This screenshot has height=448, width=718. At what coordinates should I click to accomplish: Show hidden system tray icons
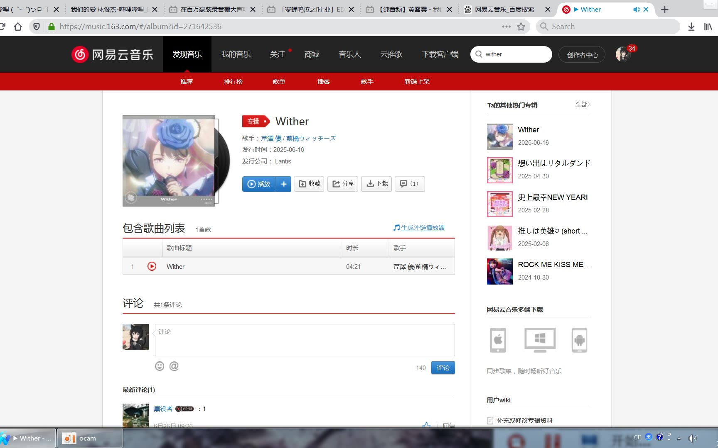(679, 438)
